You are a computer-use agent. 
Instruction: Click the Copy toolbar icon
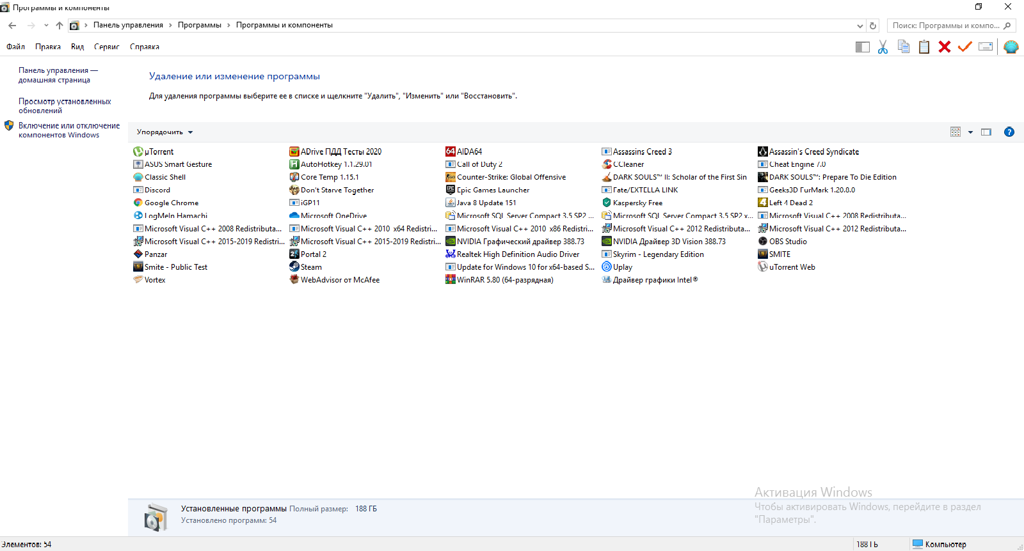904,47
